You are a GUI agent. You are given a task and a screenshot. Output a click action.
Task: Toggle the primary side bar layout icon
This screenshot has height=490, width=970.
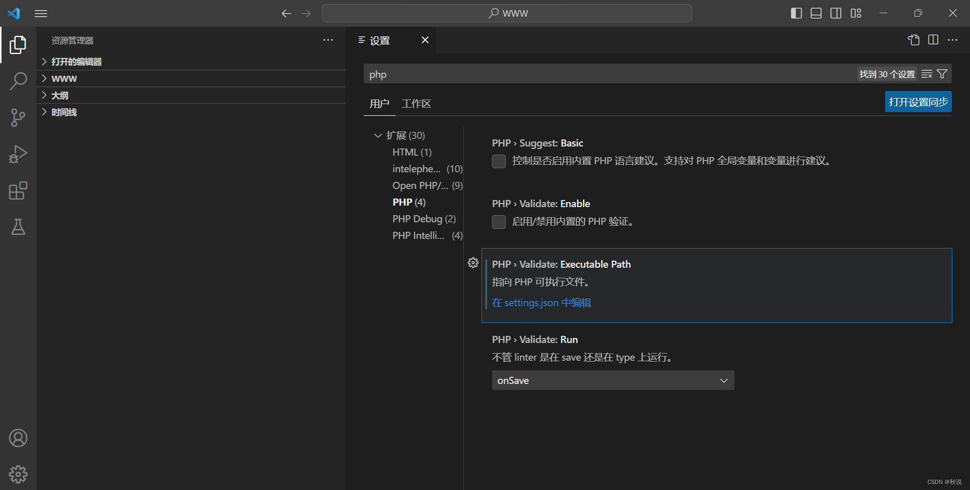pos(796,13)
